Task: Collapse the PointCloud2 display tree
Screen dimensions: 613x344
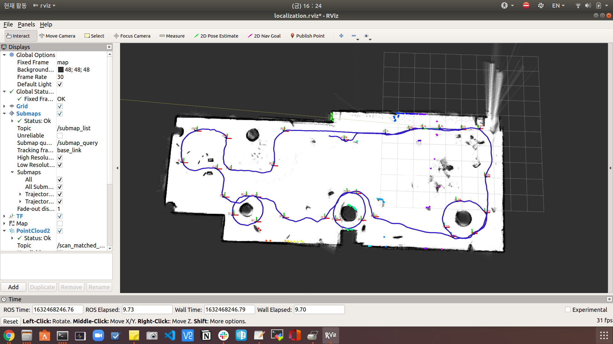Action: click(4, 231)
